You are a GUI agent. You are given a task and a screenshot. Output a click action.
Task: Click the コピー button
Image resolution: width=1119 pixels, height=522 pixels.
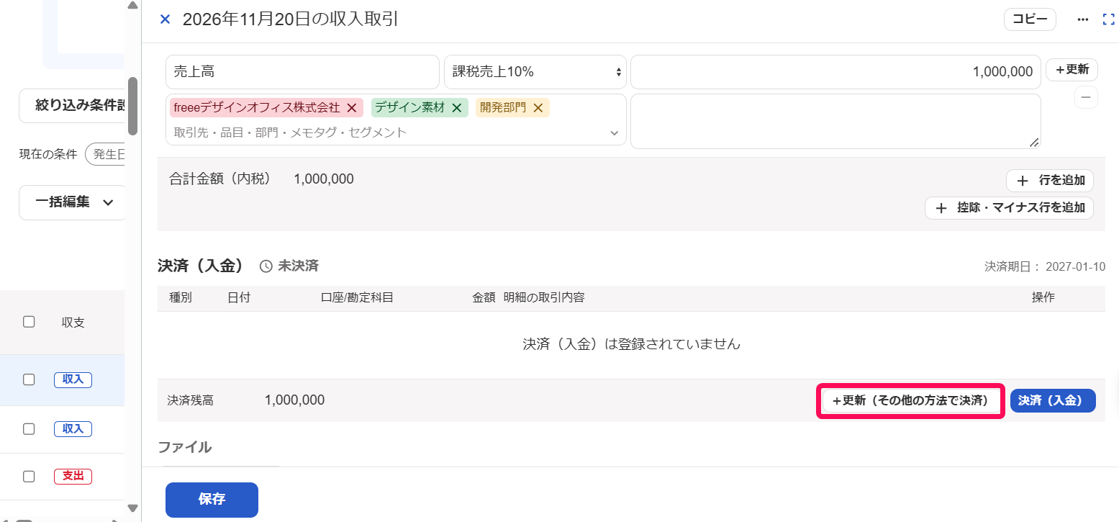(1030, 19)
